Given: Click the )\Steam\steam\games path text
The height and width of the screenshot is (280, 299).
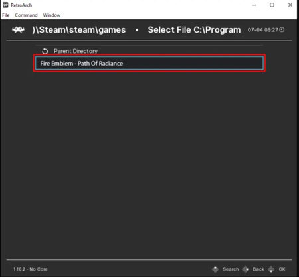Looking at the screenshot, I should point(79,30).
